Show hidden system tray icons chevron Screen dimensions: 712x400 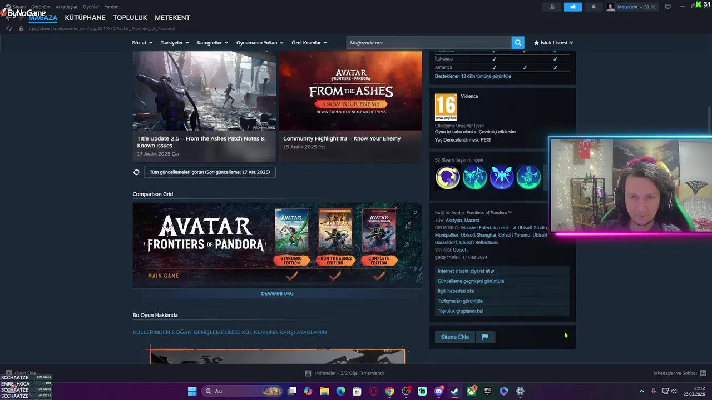[641, 391]
